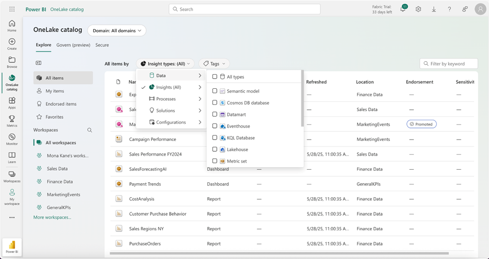Click the More workspaces link
The image size is (489, 259).
52,217
